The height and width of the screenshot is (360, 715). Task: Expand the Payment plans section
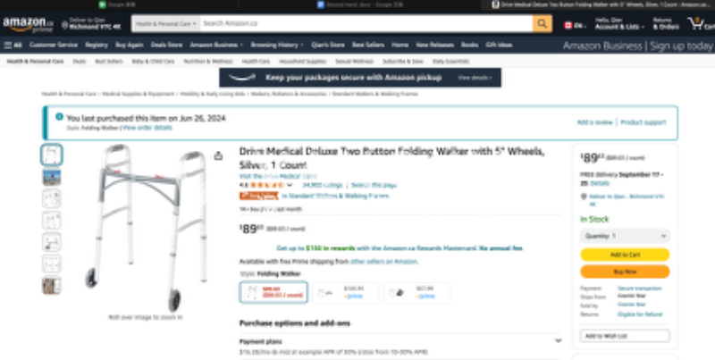pos(400,341)
